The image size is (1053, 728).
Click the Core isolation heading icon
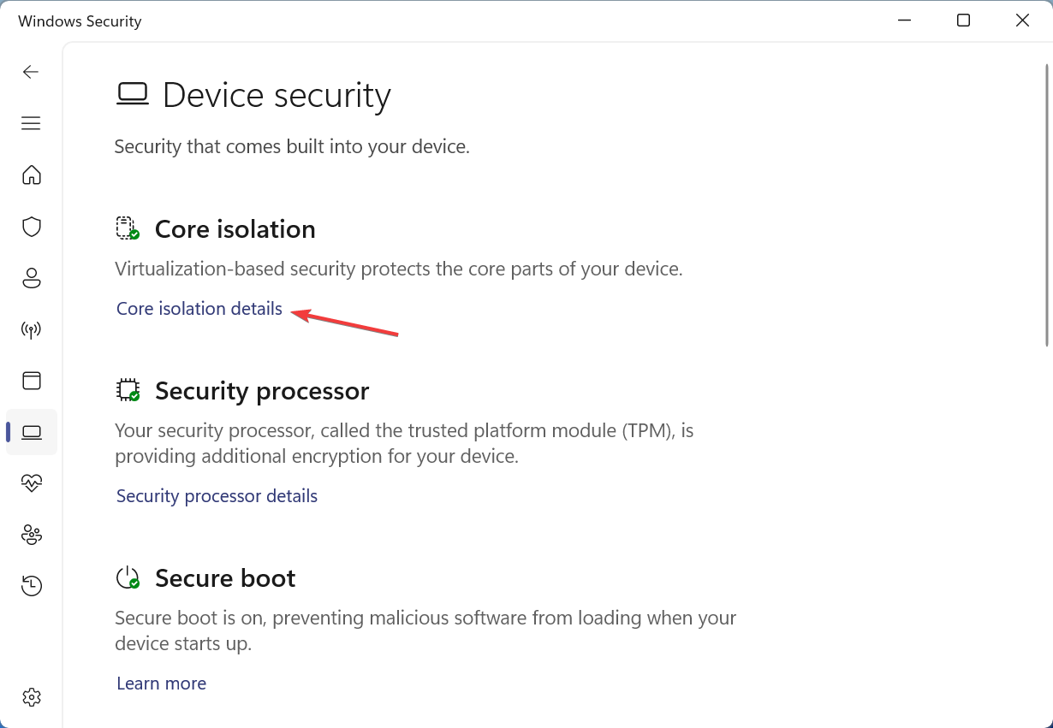coord(128,228)
